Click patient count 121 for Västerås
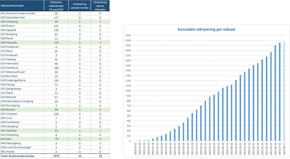This screenshot has width=290, height=159. click(56, 43)
